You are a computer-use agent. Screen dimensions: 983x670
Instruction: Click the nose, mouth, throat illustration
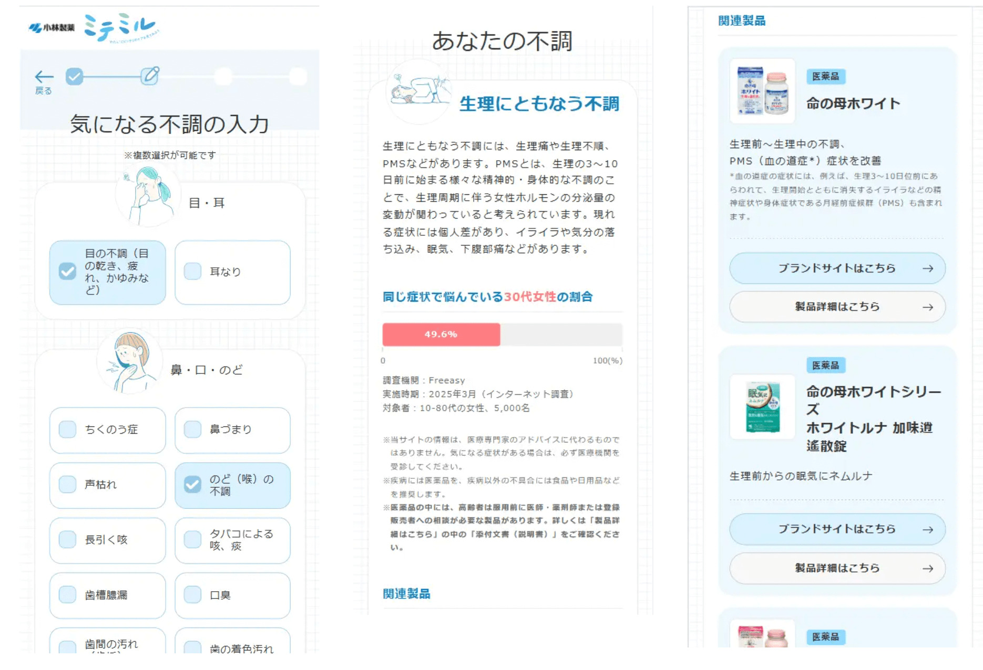129,362
